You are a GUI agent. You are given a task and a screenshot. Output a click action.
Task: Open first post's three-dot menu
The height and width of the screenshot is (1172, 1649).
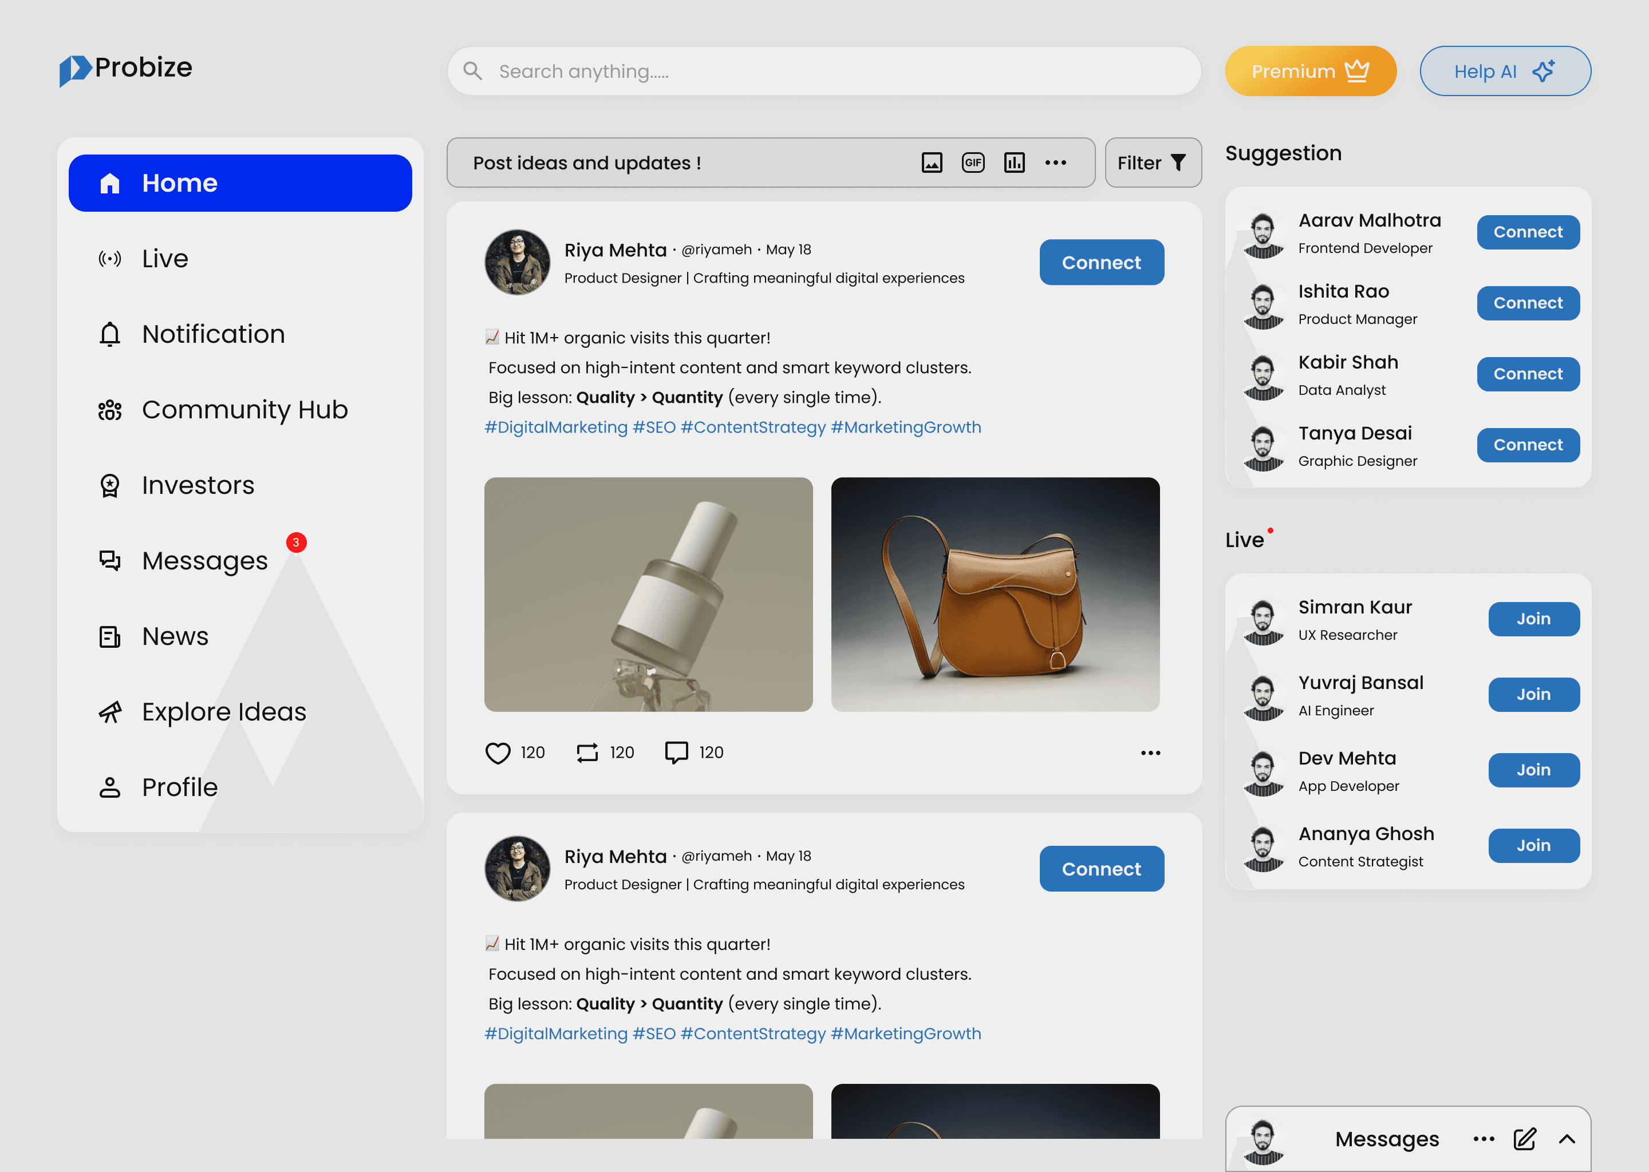click(x=1151, y=753)
